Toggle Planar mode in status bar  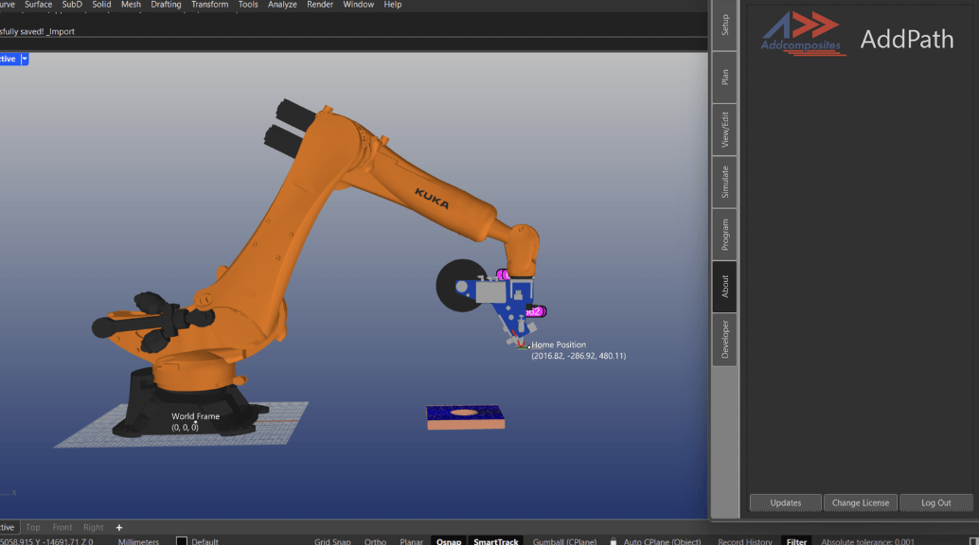point(411,541)
